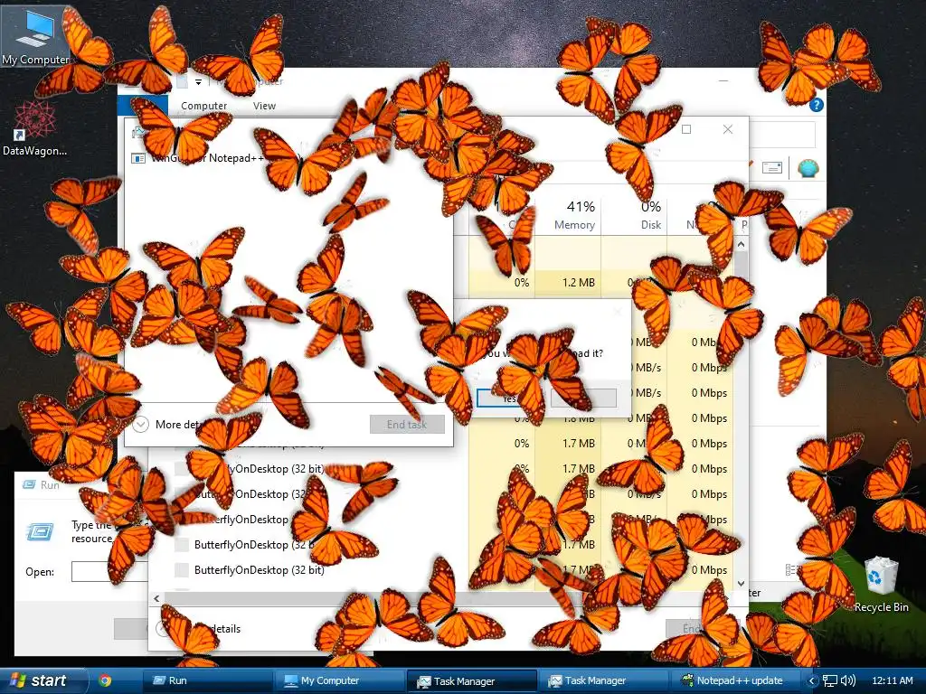Image resolution: width=926 pixels, height=694 pixels.
Task: Switch to Run via taskbar button
Action: pyautogui.click(x=207, y=681)
